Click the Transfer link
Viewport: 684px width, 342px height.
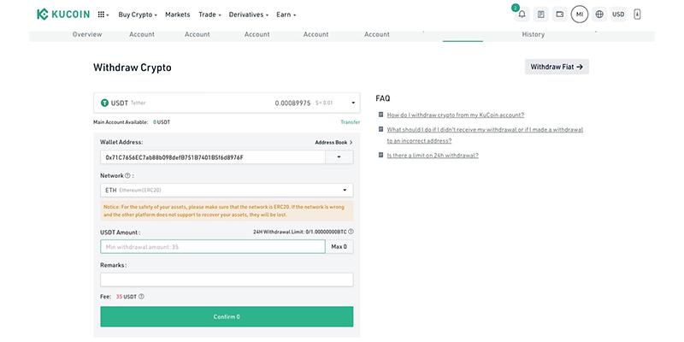coord(351,122)
